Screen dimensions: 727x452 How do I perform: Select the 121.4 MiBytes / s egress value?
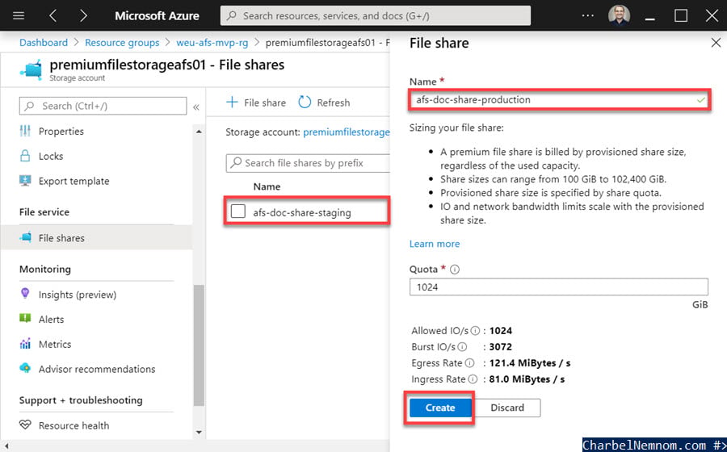pos(529,363)
